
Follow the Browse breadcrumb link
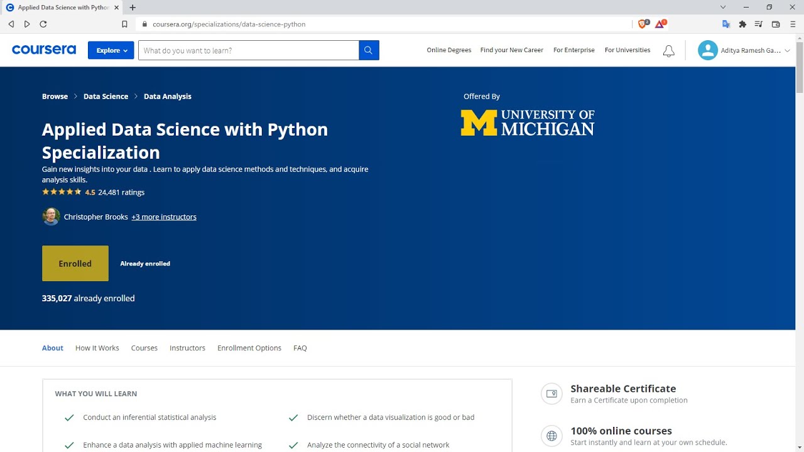[55, 96]
